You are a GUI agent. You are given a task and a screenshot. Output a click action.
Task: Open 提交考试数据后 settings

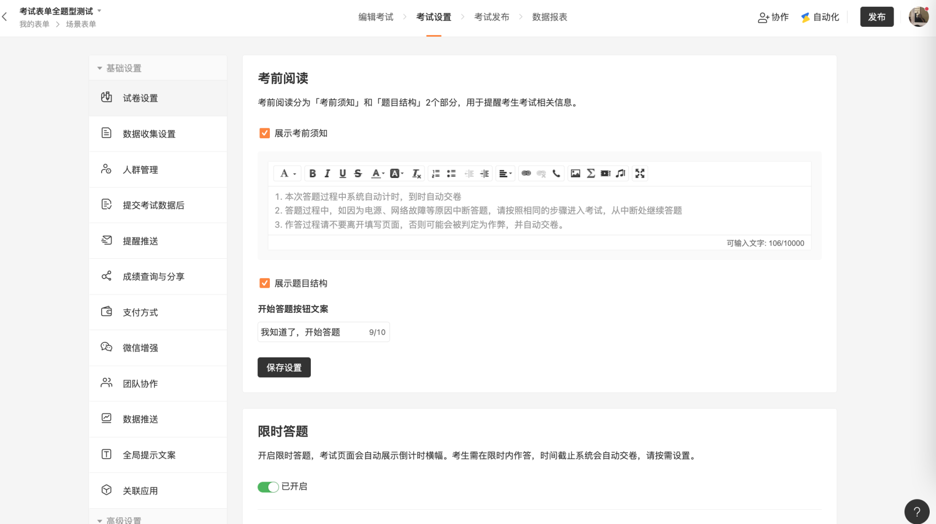[x=158, y=205]
